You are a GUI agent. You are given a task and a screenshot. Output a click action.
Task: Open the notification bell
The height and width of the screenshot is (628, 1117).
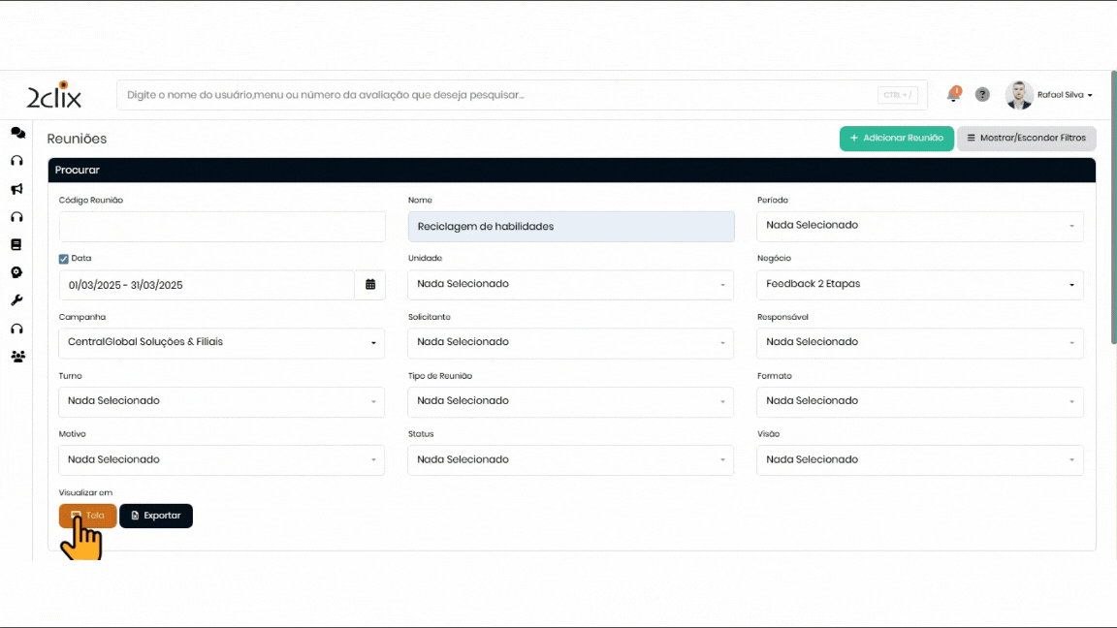click(954, 94)
